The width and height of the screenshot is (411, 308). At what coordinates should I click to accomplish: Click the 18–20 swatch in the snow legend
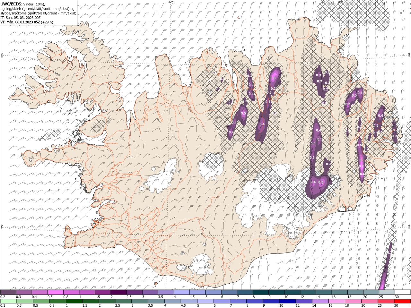pyautogui.click(x=355, y=292)
